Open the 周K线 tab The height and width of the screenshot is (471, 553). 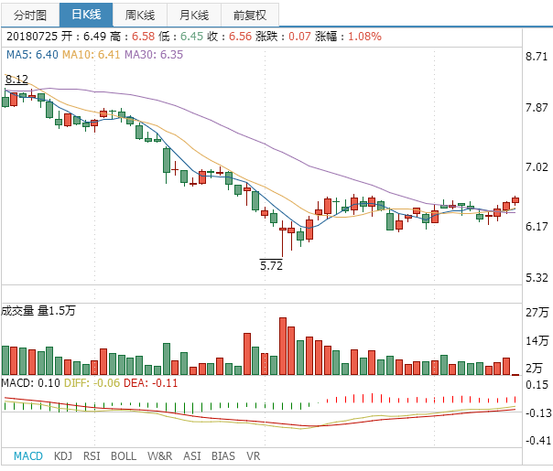click(x=140, y=15)
